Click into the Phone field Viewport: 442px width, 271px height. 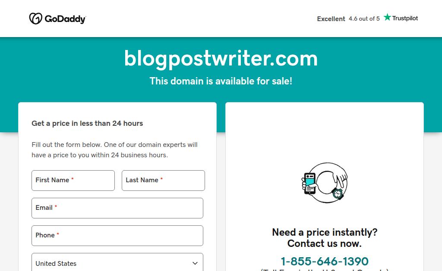(x=117, y=236)
